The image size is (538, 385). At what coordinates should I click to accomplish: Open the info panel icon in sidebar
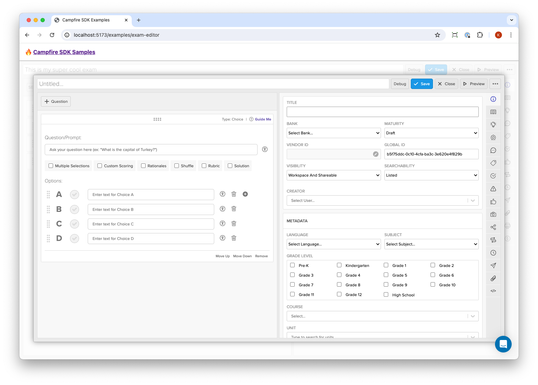493,99
